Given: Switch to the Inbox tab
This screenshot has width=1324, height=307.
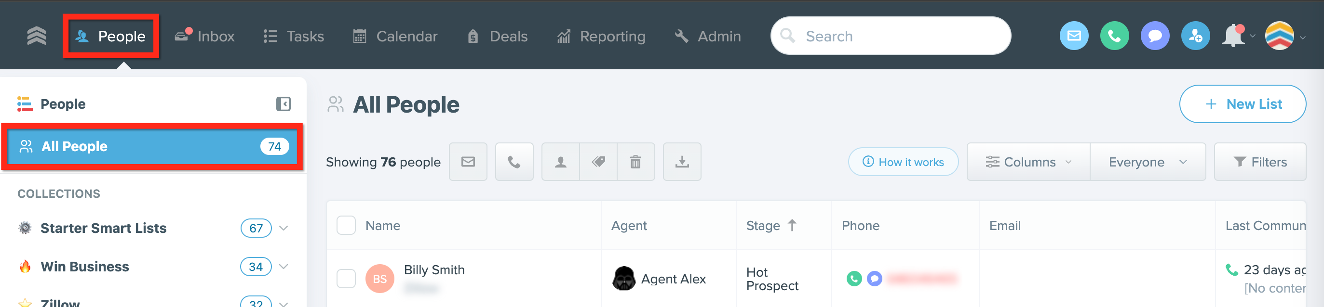Looking at the screenshot, I should (x=204, y=37).
